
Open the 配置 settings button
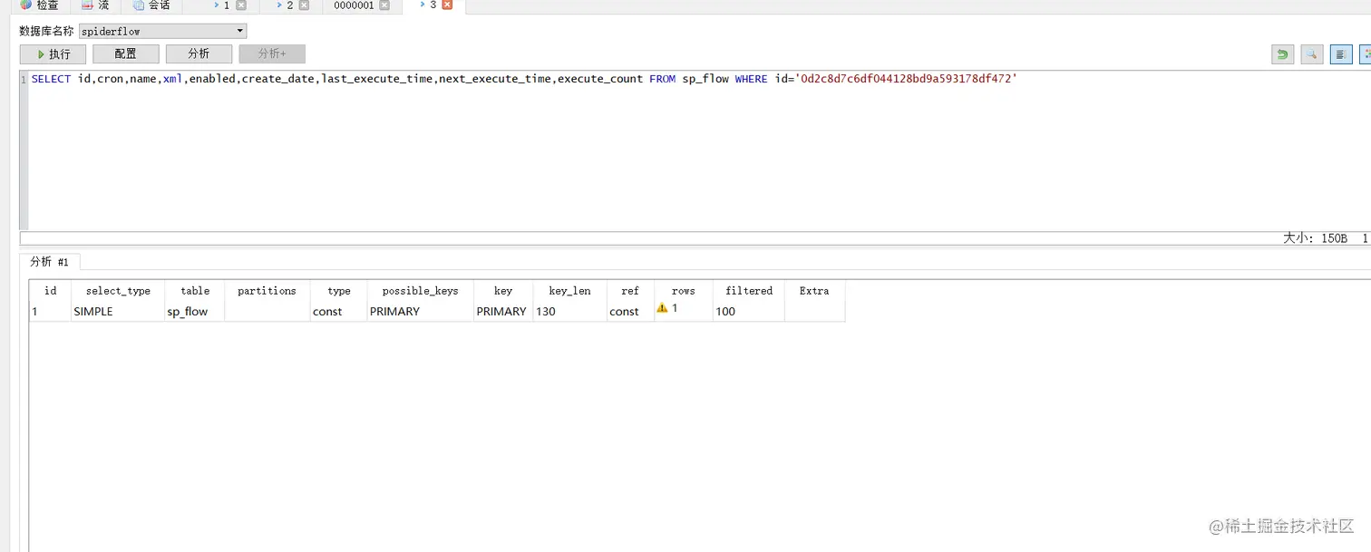(x=125, y=54)
